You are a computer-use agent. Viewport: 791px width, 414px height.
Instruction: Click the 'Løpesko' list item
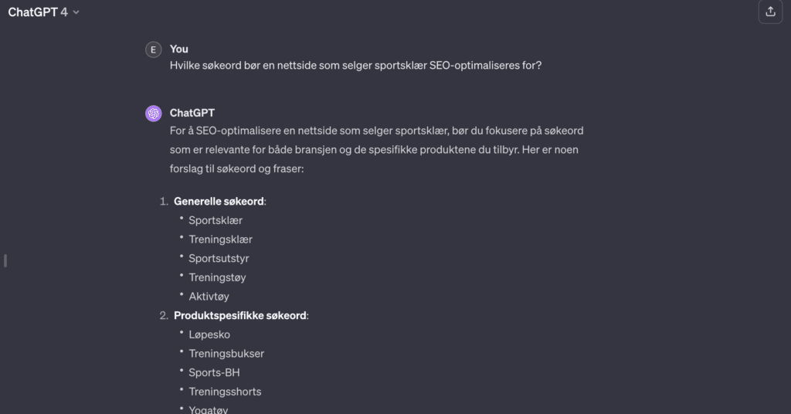(209, 335)
